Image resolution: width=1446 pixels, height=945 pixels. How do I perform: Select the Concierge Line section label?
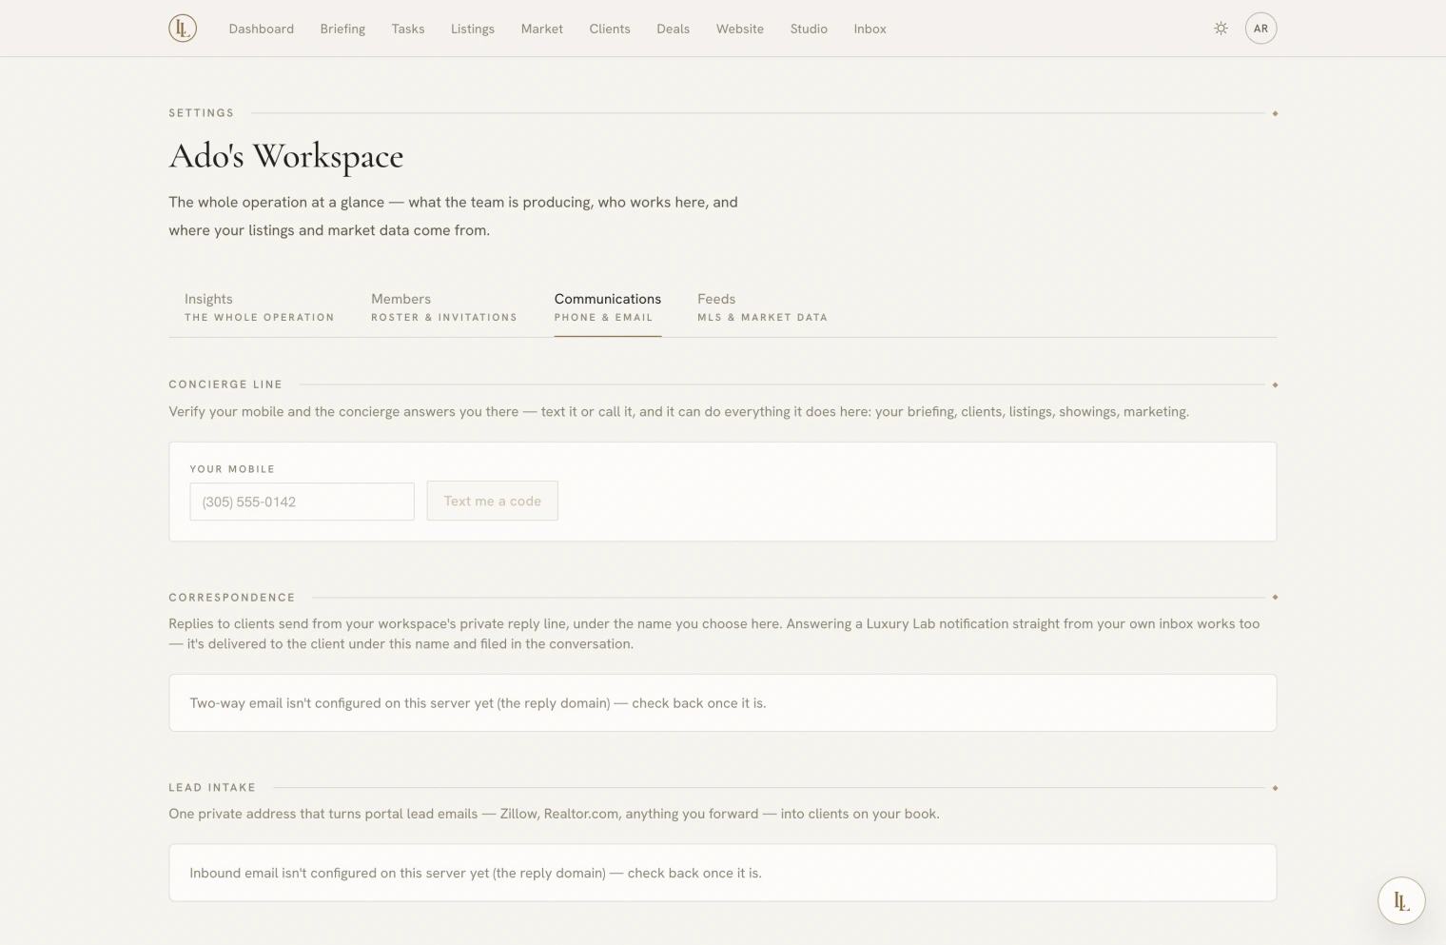click(225, 384)
